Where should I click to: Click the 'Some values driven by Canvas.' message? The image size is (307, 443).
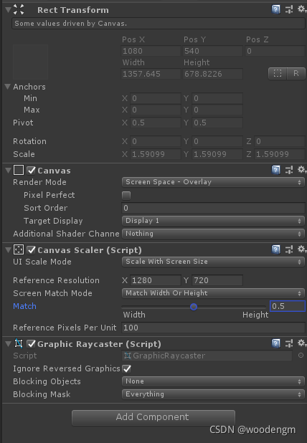(x=158, y=24)
